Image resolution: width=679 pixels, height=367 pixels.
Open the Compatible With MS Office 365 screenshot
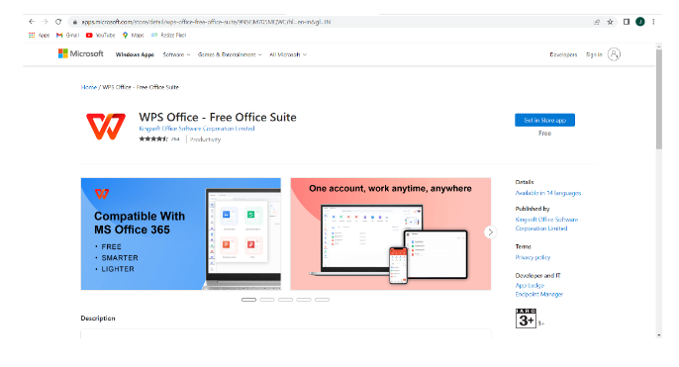tap(180, 233)
